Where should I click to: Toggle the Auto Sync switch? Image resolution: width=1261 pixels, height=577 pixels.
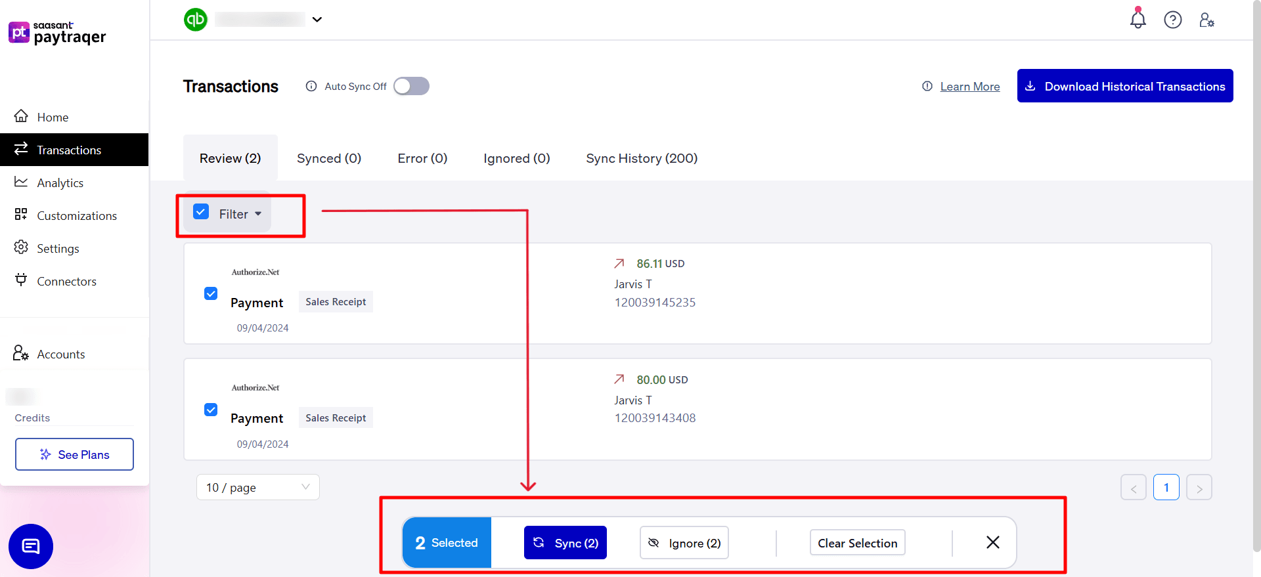coord(411,86)
